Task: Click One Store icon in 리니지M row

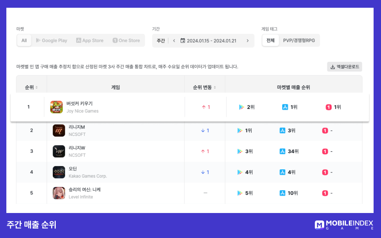Action: pos(325,131)
